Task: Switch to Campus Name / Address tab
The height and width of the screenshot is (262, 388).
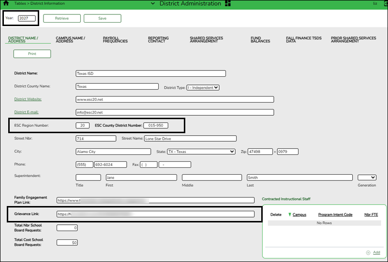Action: coord(70,40)
